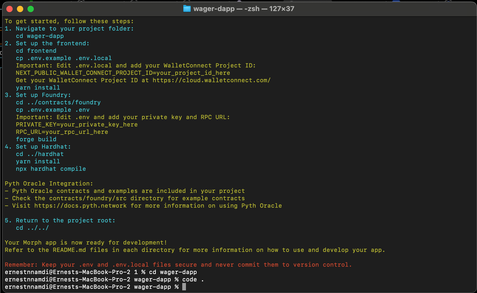Viewport: 477px width, 293px height.
Task: Click the cursor block at the last prompt
Action: point(184,287)
